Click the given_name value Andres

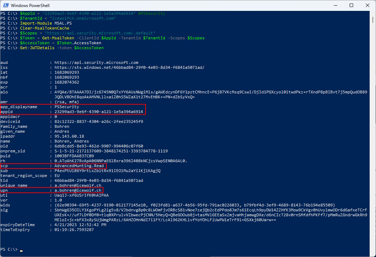[x=62, y=131]
